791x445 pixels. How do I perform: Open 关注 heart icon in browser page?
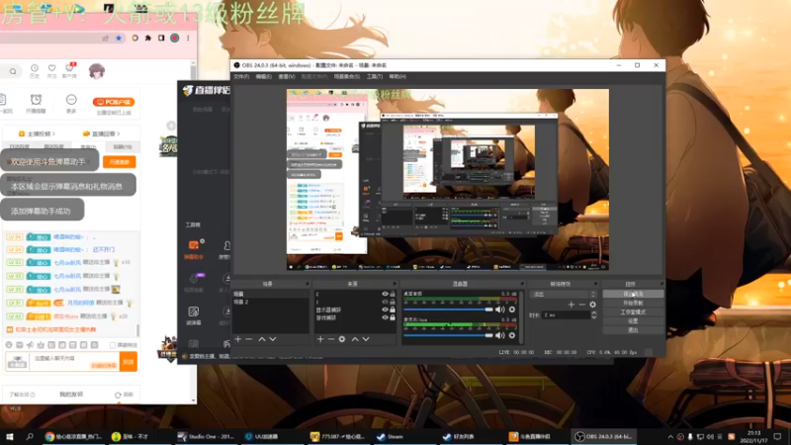[52, 70]
